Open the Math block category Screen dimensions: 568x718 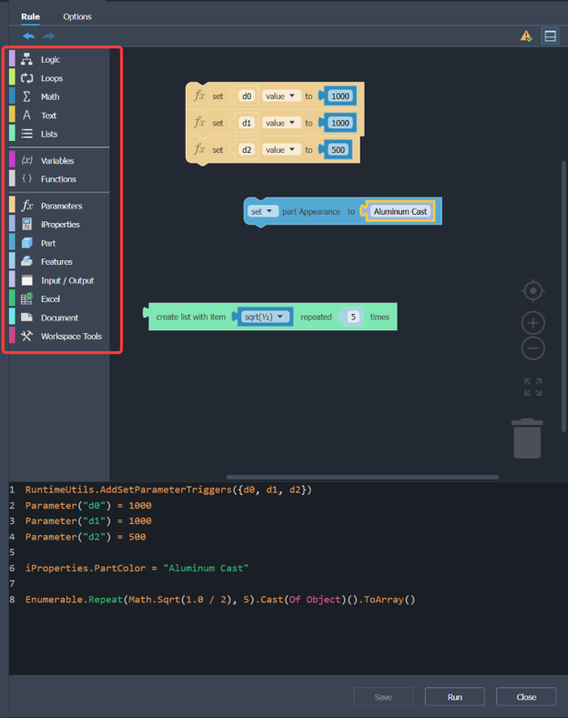tap(59, 96)
